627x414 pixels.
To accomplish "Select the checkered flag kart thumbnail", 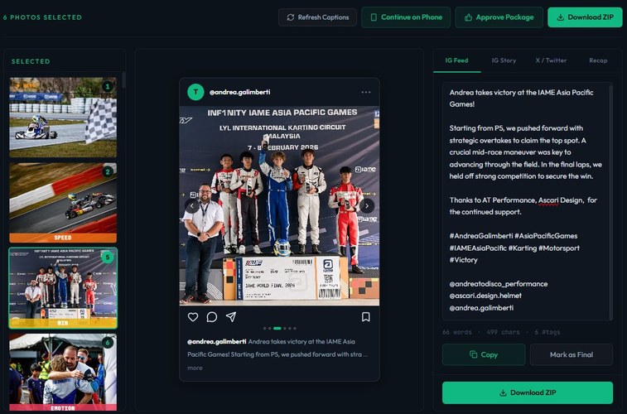I will pyautogui.click(x=63, y=117).
